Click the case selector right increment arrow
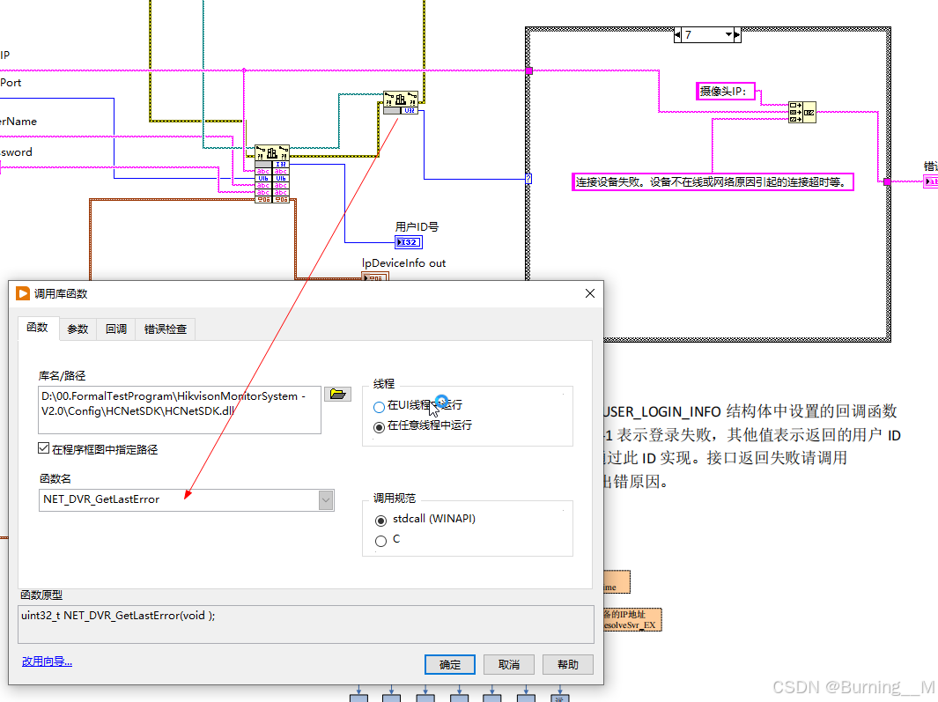The image size is (938, 702). 735,34
